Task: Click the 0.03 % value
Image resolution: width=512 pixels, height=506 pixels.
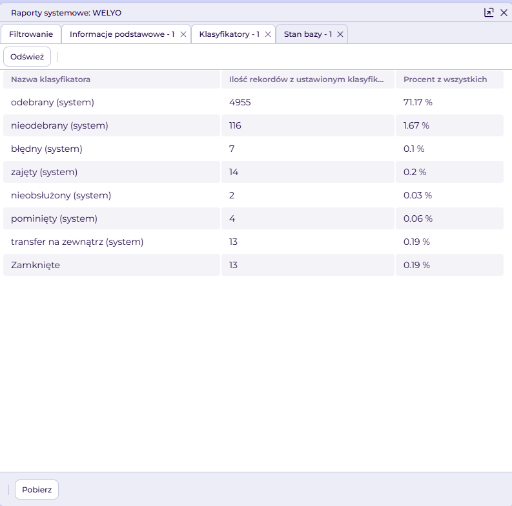Action: click(x=418, y=195)
